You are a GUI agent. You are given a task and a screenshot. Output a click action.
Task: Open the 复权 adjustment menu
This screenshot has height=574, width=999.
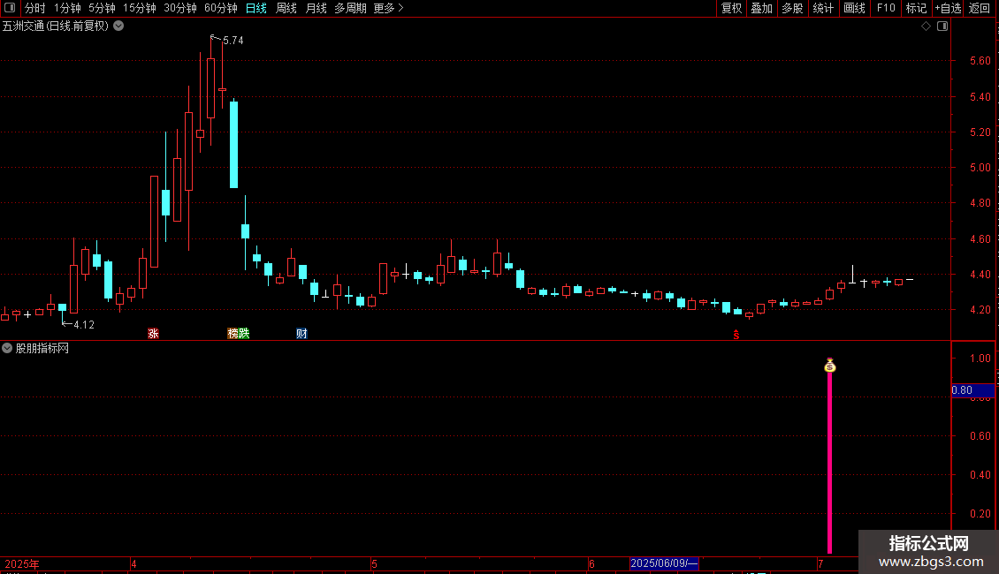pyautogui.click(x=731, y=8)
